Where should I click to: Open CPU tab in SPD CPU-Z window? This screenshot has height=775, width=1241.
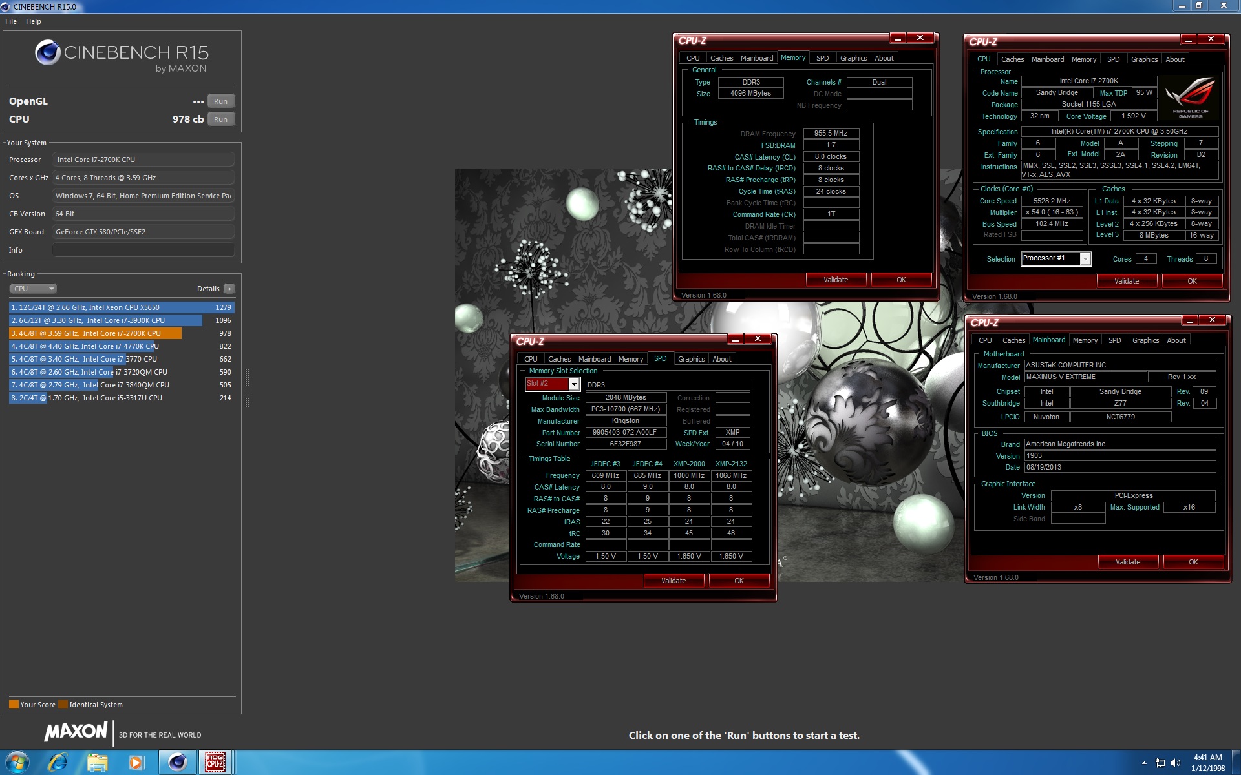[531, 359]
